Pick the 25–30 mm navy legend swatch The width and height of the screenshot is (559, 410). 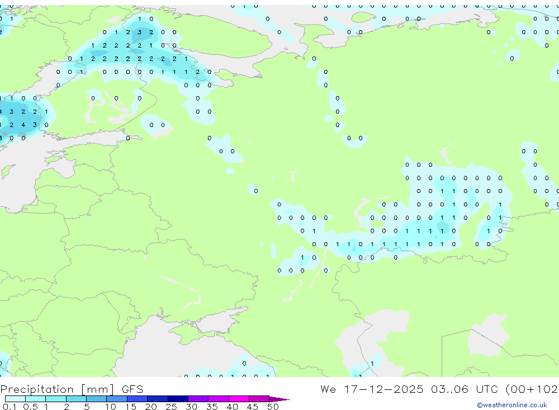click(178, 399)
